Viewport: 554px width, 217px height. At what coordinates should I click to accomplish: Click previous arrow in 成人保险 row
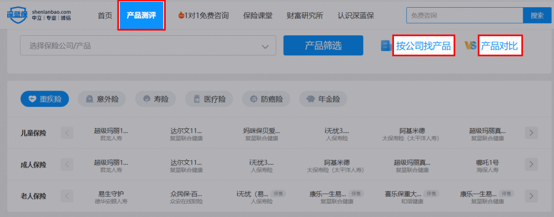[x=67, y=164]
